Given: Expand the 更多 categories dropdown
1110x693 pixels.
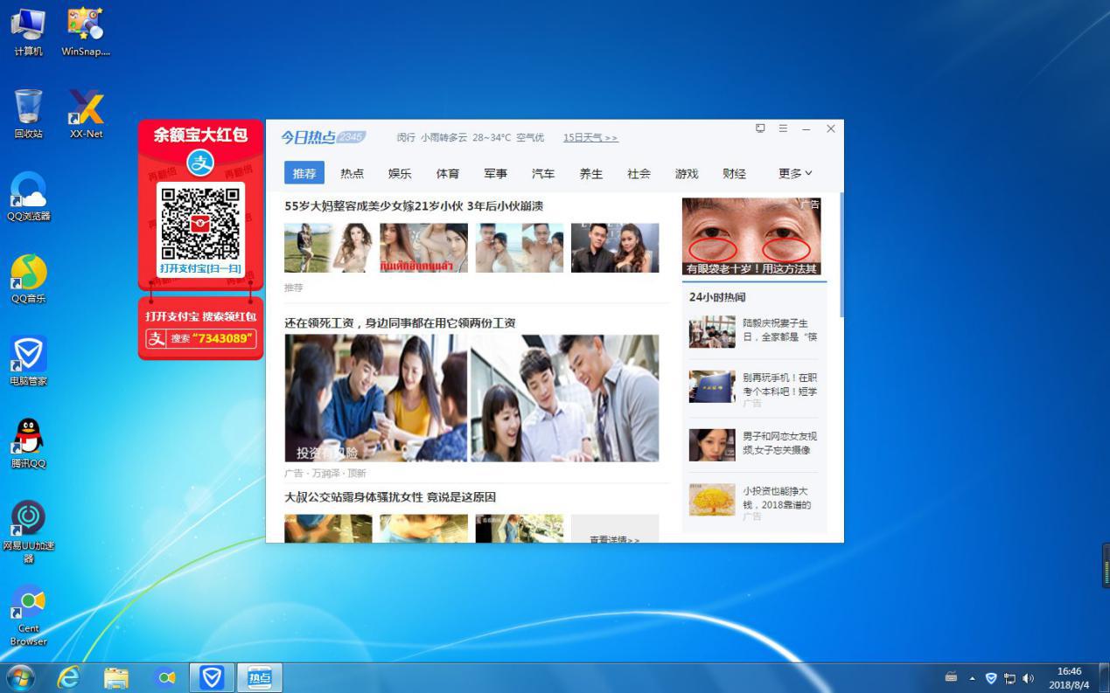Looking at the screenshot, I should pos(795,174).
